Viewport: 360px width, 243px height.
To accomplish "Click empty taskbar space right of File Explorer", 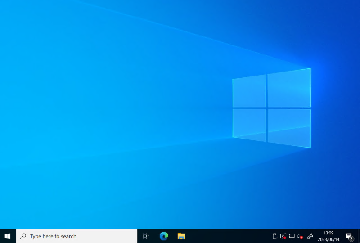I will 225,236.
